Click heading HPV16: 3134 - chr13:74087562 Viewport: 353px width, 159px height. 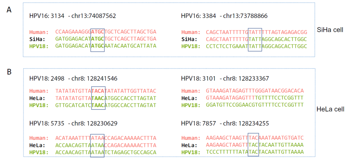pos(73,16)
